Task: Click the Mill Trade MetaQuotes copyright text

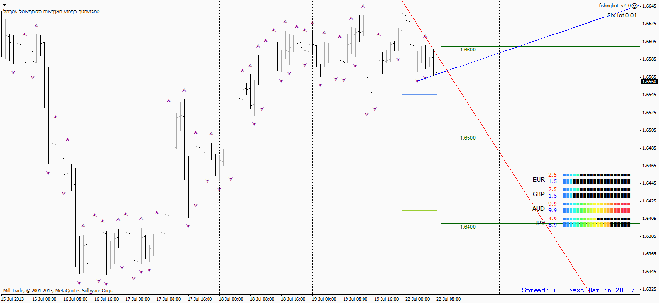Action: click(58, 290)
